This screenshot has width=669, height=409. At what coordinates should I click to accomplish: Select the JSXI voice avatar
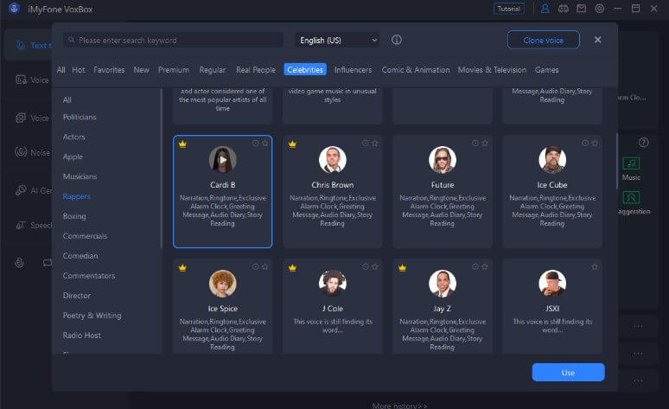[552, 283]
